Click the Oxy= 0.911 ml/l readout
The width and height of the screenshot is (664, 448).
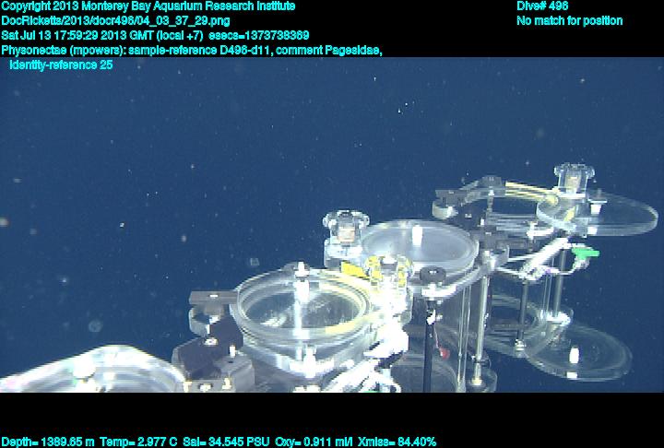[x=314, y=442]
